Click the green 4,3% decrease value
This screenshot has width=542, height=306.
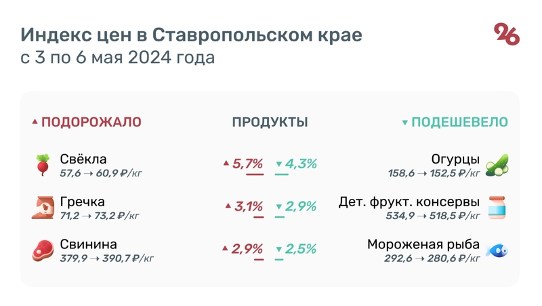301,164
